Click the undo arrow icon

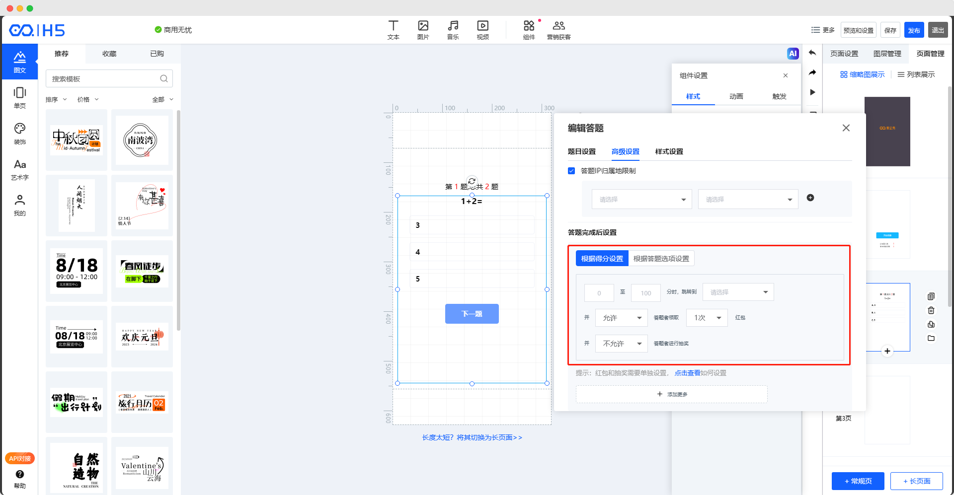(812, 53)
